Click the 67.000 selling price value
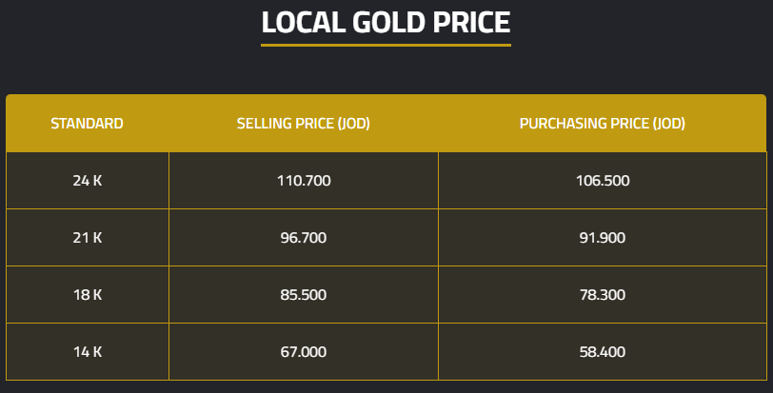This screenshot has width=773, height=393. (303, 352)
